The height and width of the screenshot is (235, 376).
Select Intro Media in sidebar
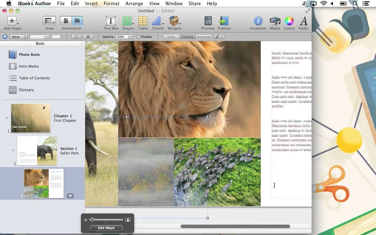pyautogui.click(x=29, y=66)
